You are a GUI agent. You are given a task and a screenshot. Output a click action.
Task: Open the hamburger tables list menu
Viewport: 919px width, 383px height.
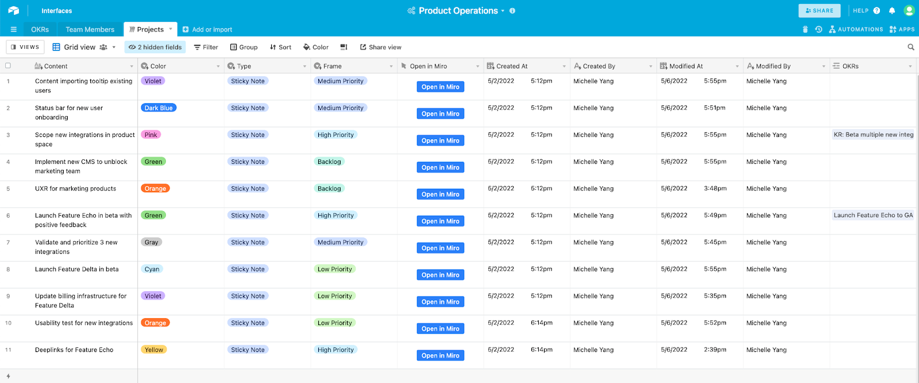(14, 29)
